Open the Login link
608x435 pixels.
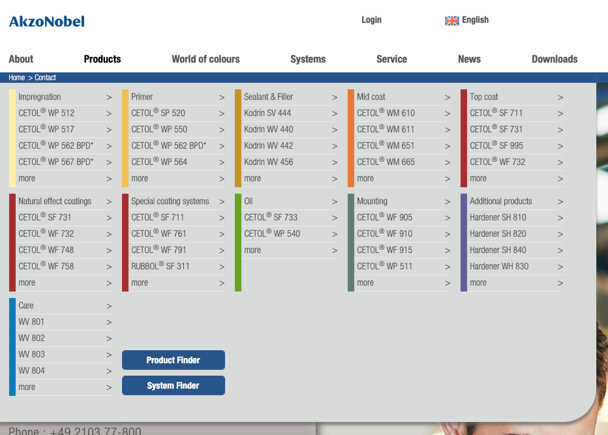click(371, 20)
